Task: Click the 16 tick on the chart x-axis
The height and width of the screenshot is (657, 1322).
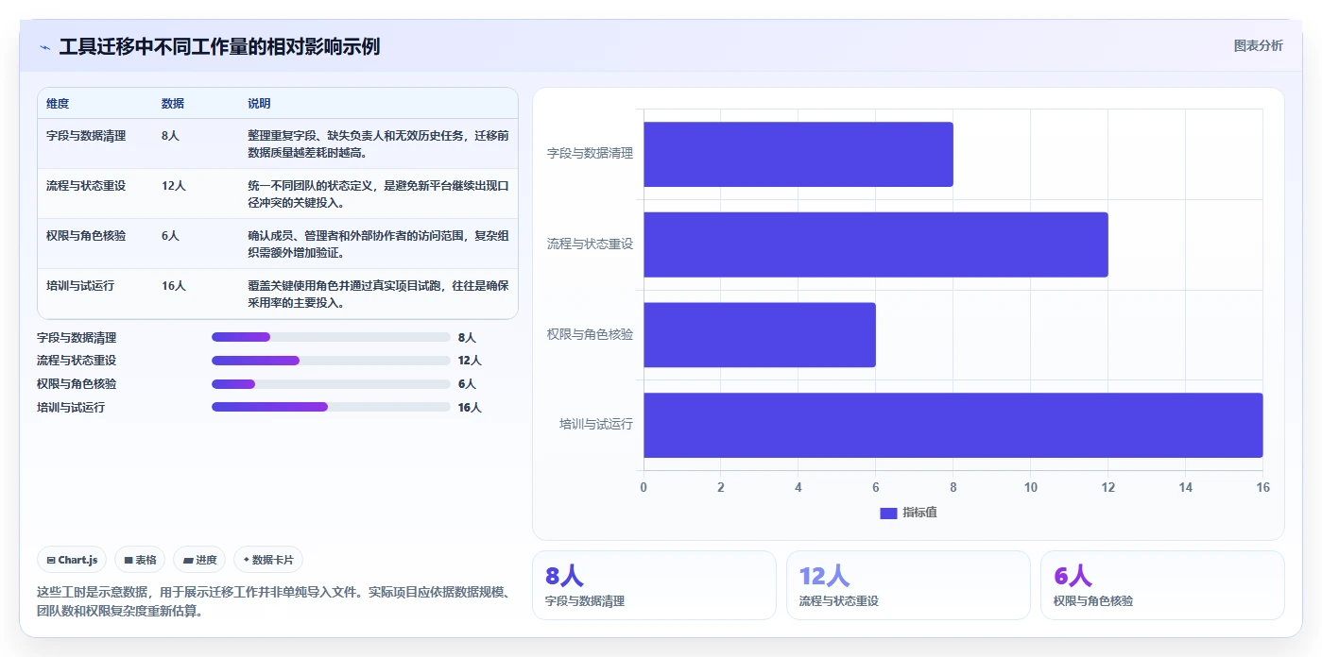Action: tap(1262, 487)
